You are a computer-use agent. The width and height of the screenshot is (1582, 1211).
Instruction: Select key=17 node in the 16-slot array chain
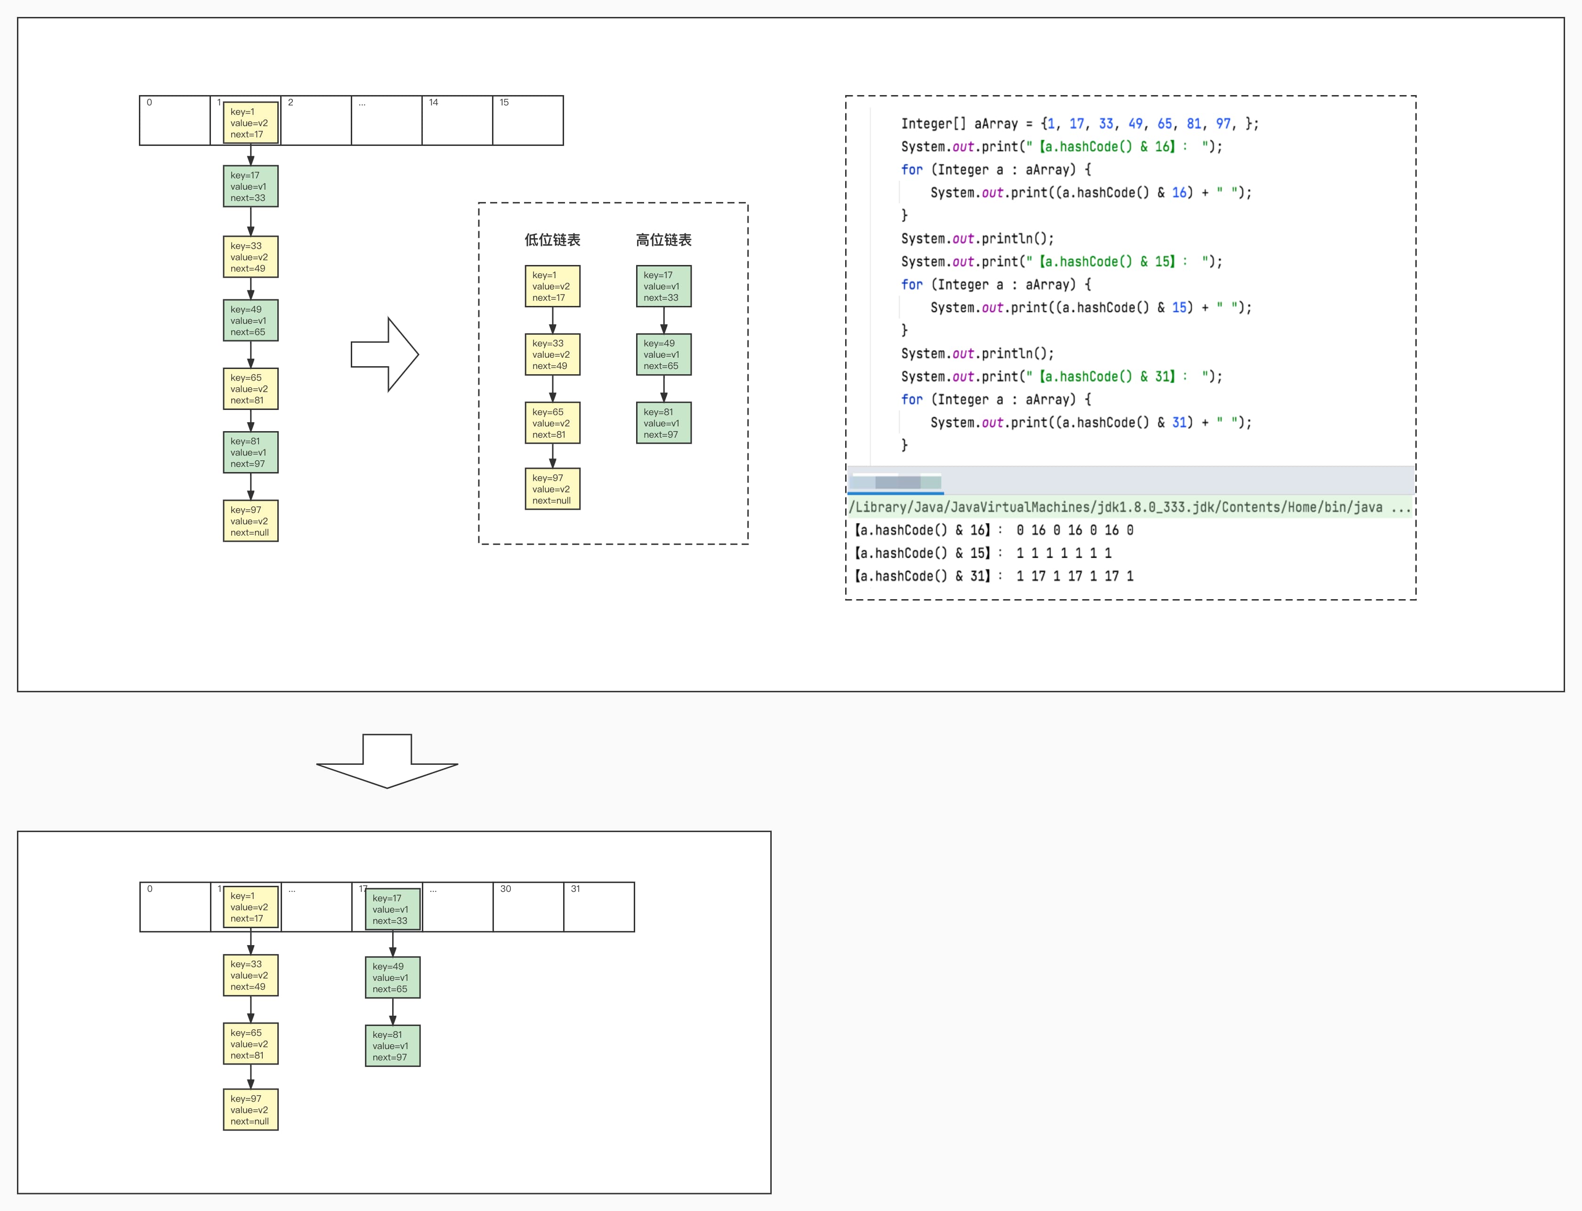click(x=250, y=186)
